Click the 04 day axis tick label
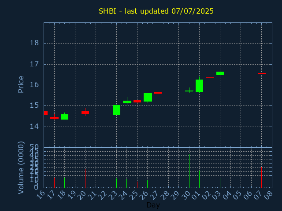The width and height of the screenshot is (282, 211). [x=227, y=195]
